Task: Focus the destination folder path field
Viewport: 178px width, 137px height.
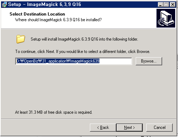Action: pos(74,61)
